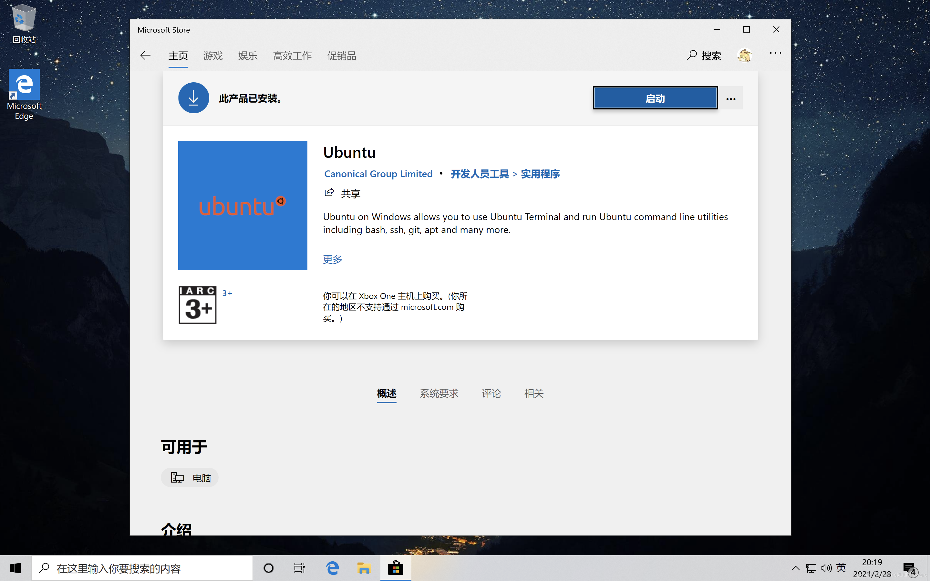
Task: Switch to the 游戏 tab
Action: pos(213,56)
